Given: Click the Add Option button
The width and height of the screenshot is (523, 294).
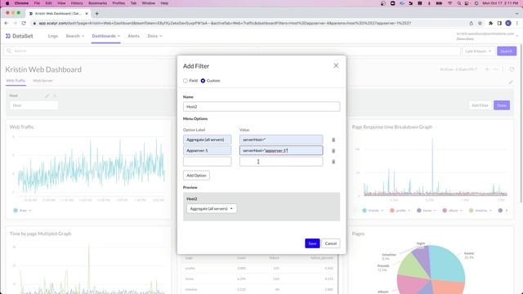Looking at the screenshot, I should pyautogui.click(x=196, y=176).
